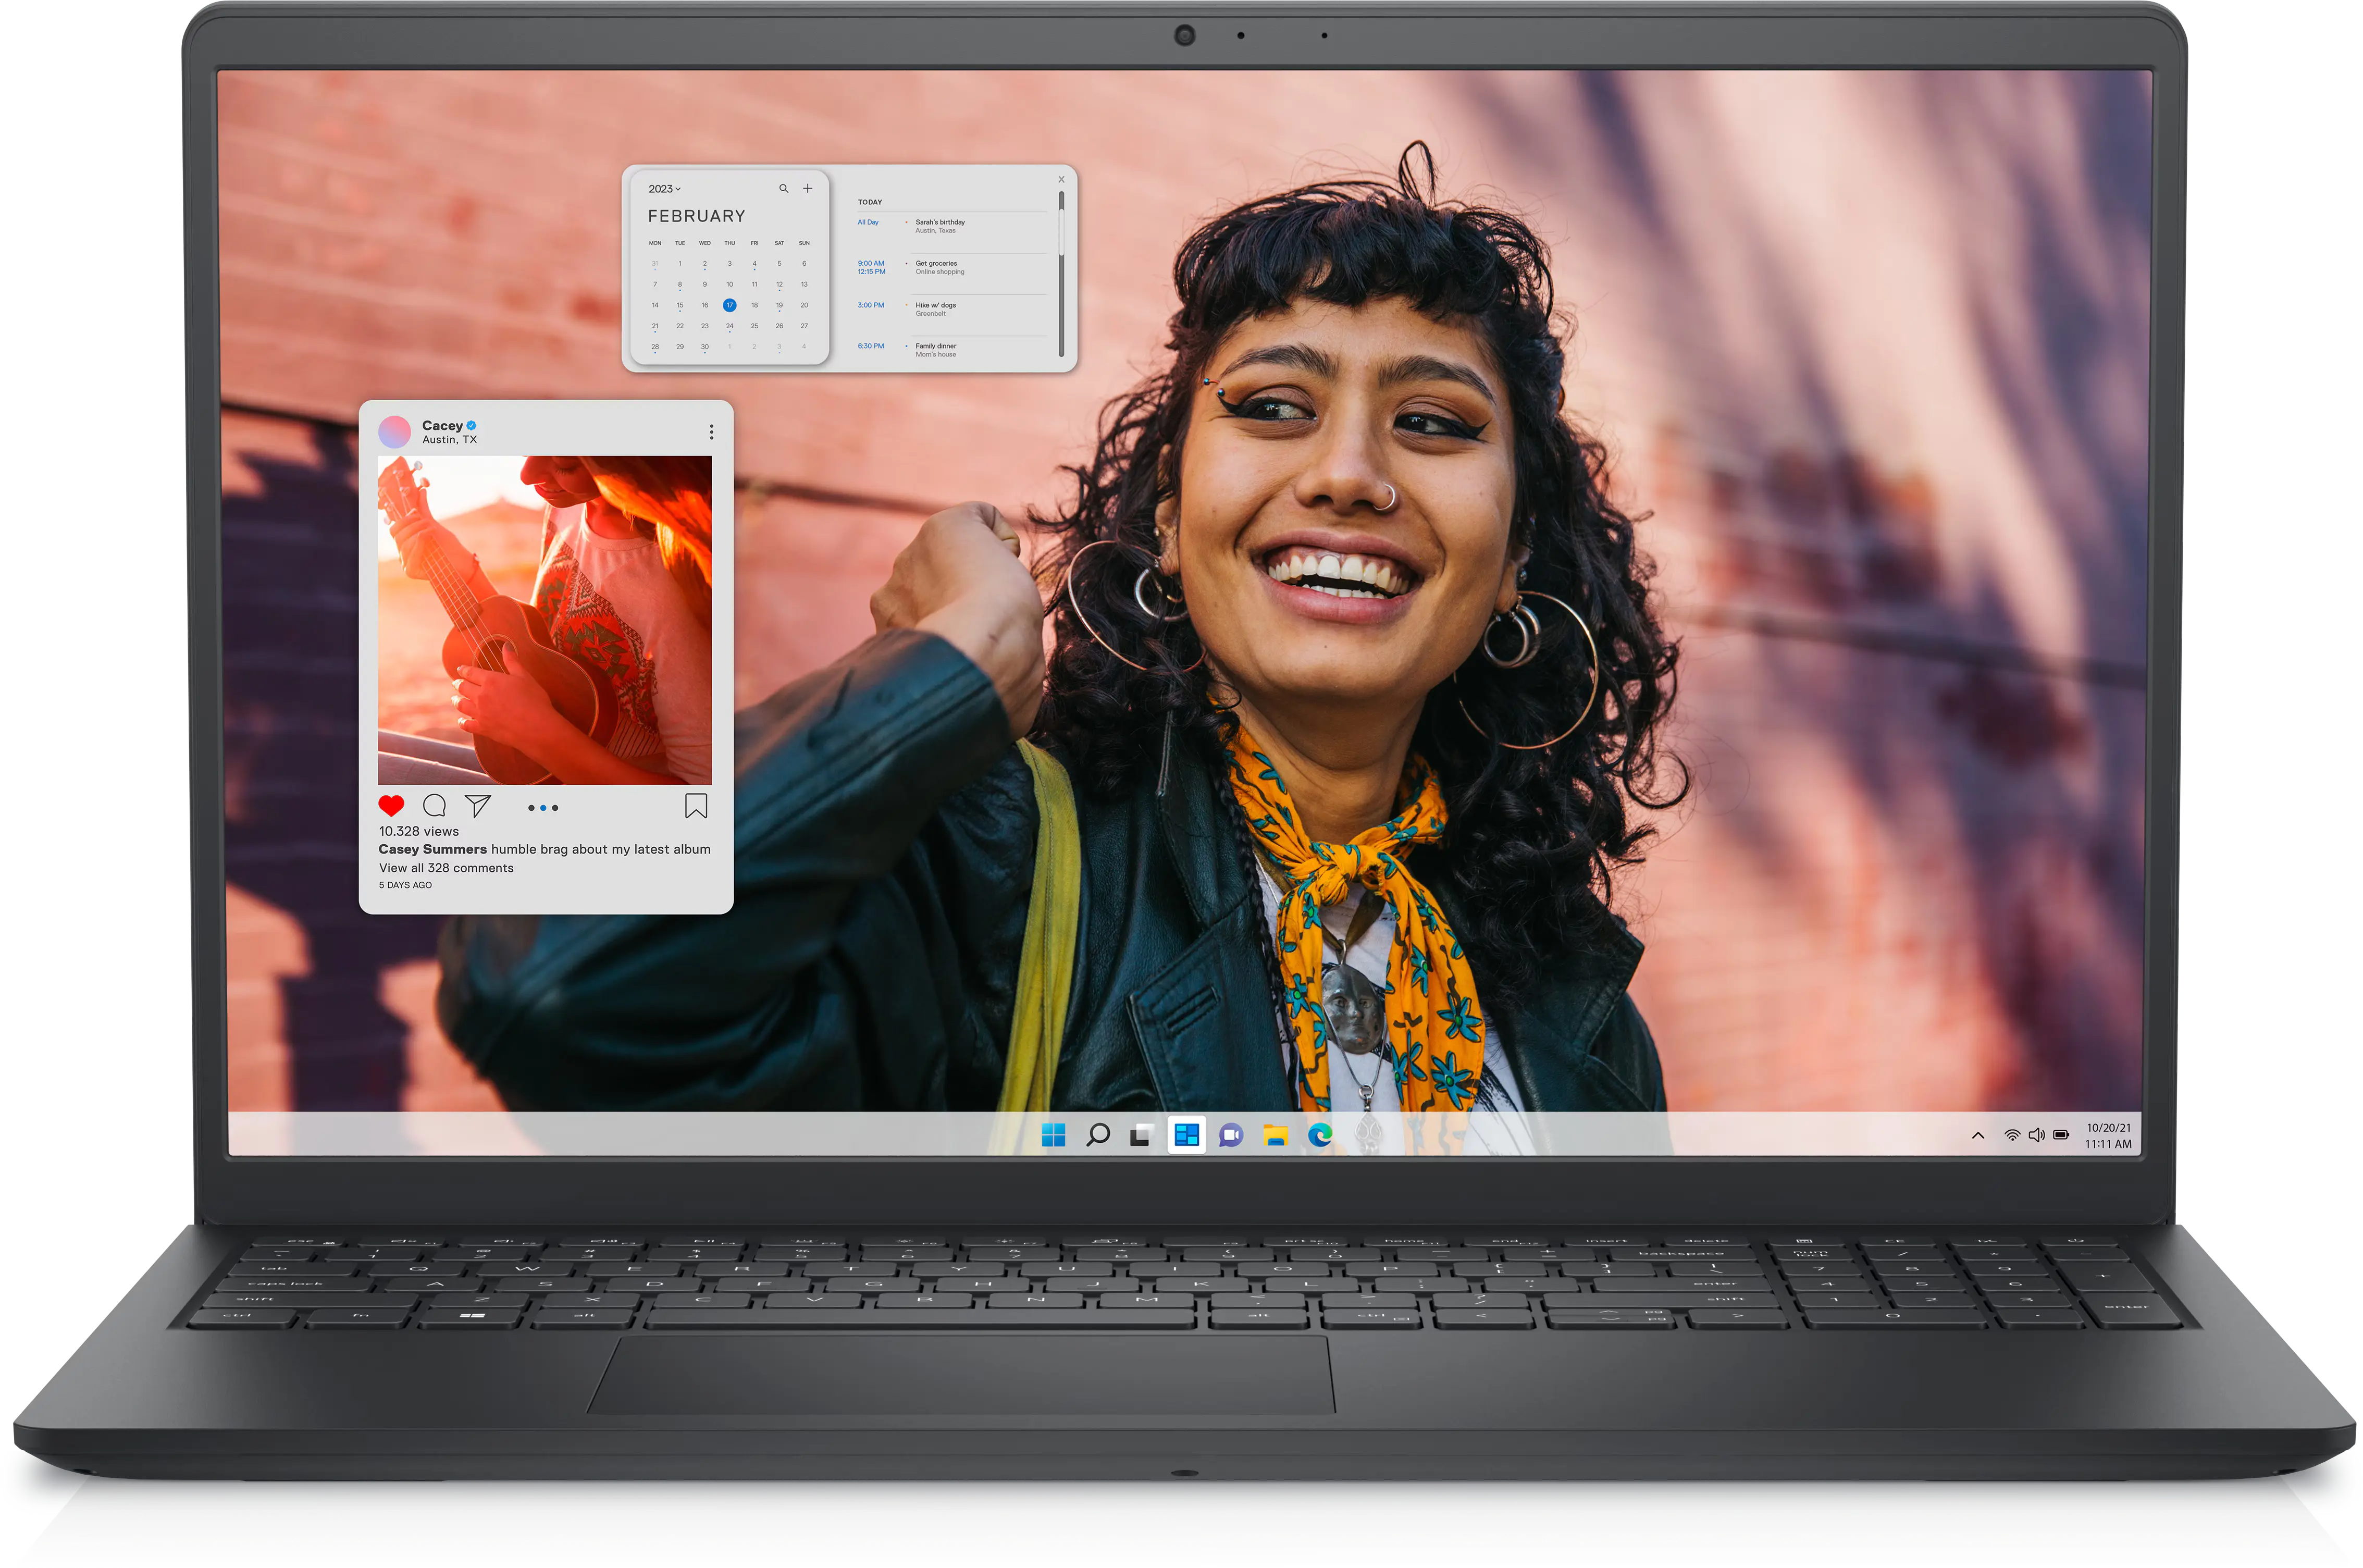Image resolution: width=2363 pixels, height=1568 pixels.
Task: Open comments via the speech bubble icon
Action: 434,806
